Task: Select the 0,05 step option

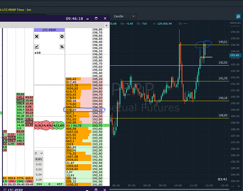Action: [x=38, y=180]
